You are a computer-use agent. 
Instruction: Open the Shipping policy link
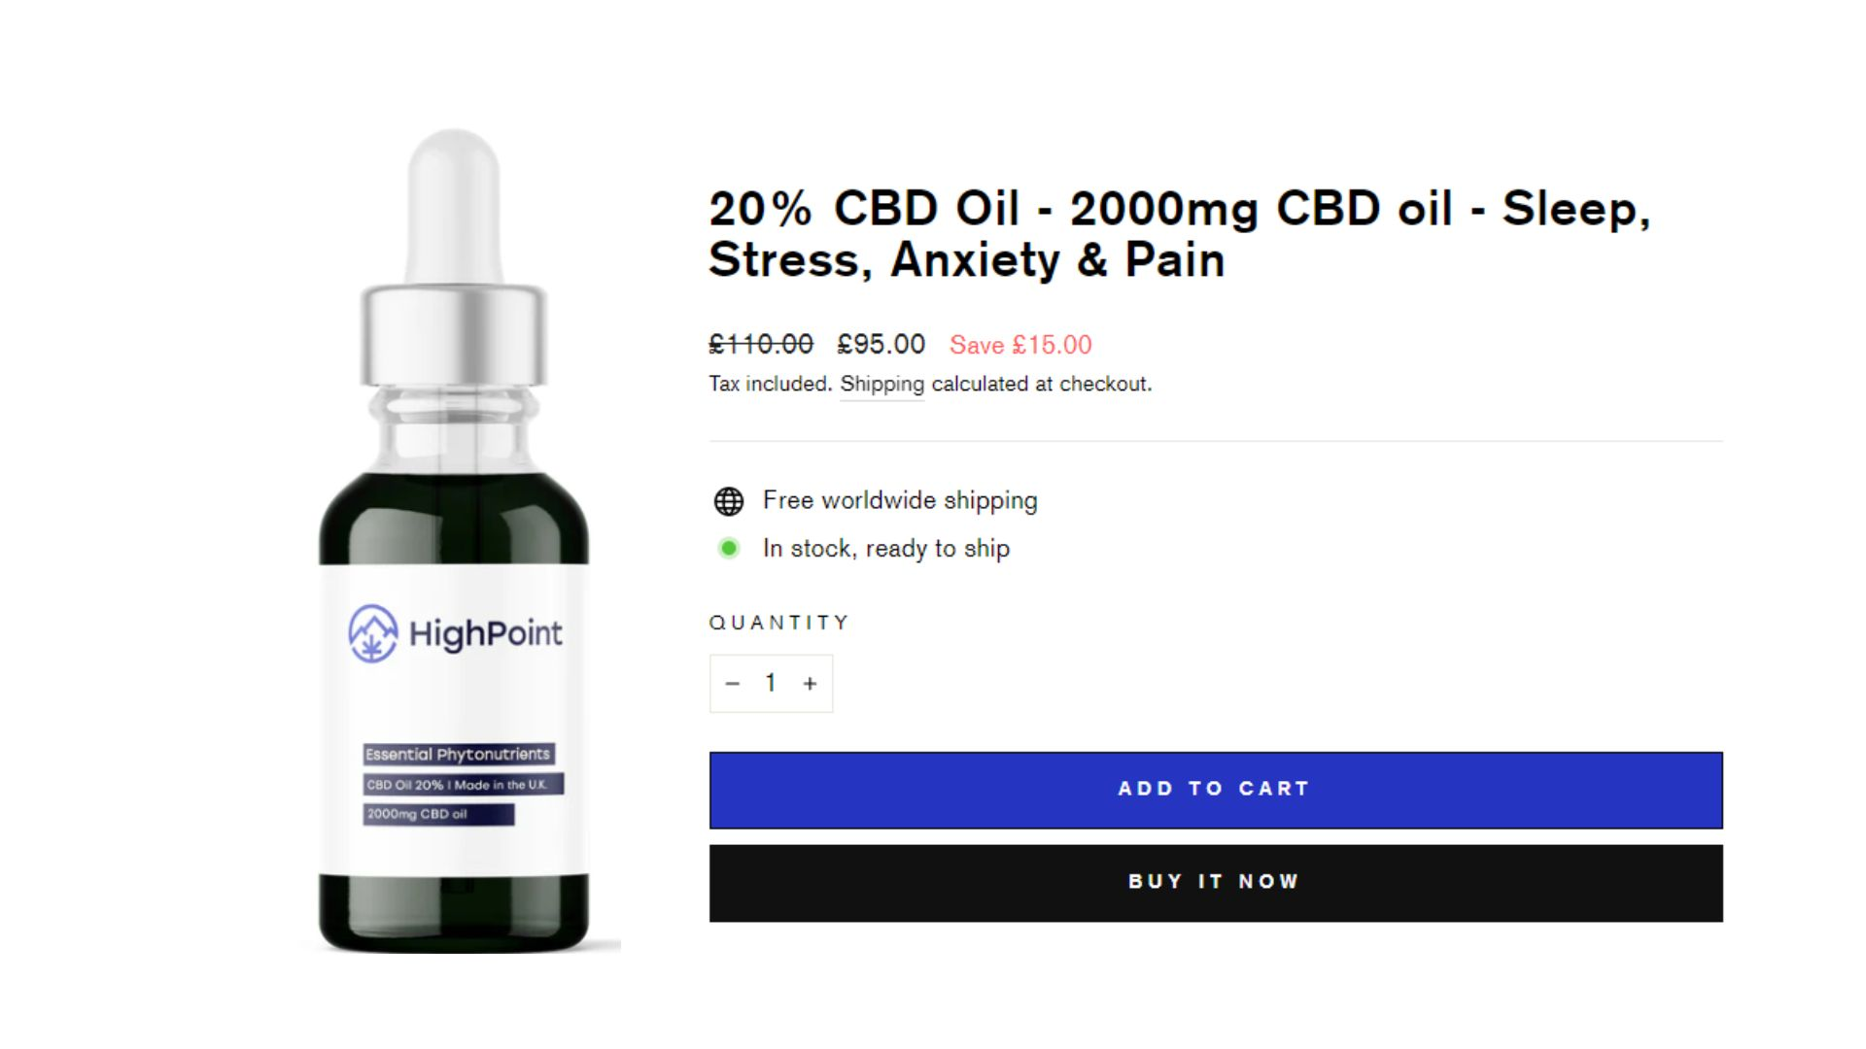coord(881,385)
